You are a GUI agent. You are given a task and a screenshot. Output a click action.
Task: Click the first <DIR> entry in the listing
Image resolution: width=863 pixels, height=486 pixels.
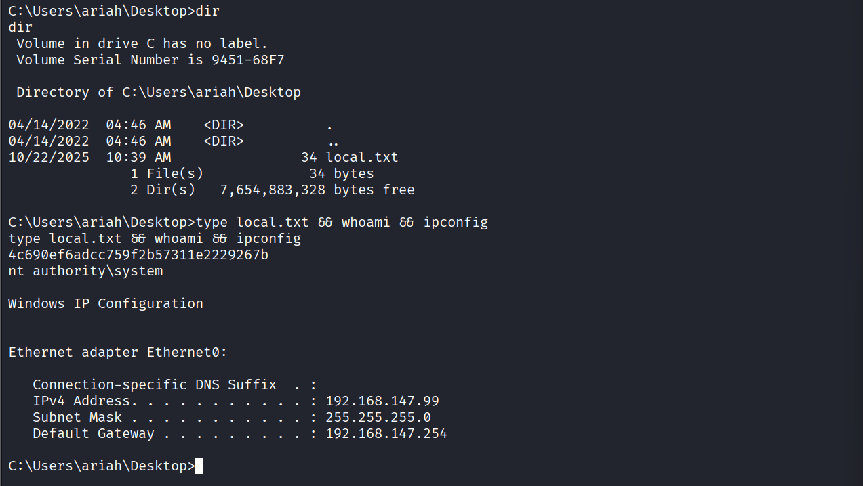click(x=224, y=125)
